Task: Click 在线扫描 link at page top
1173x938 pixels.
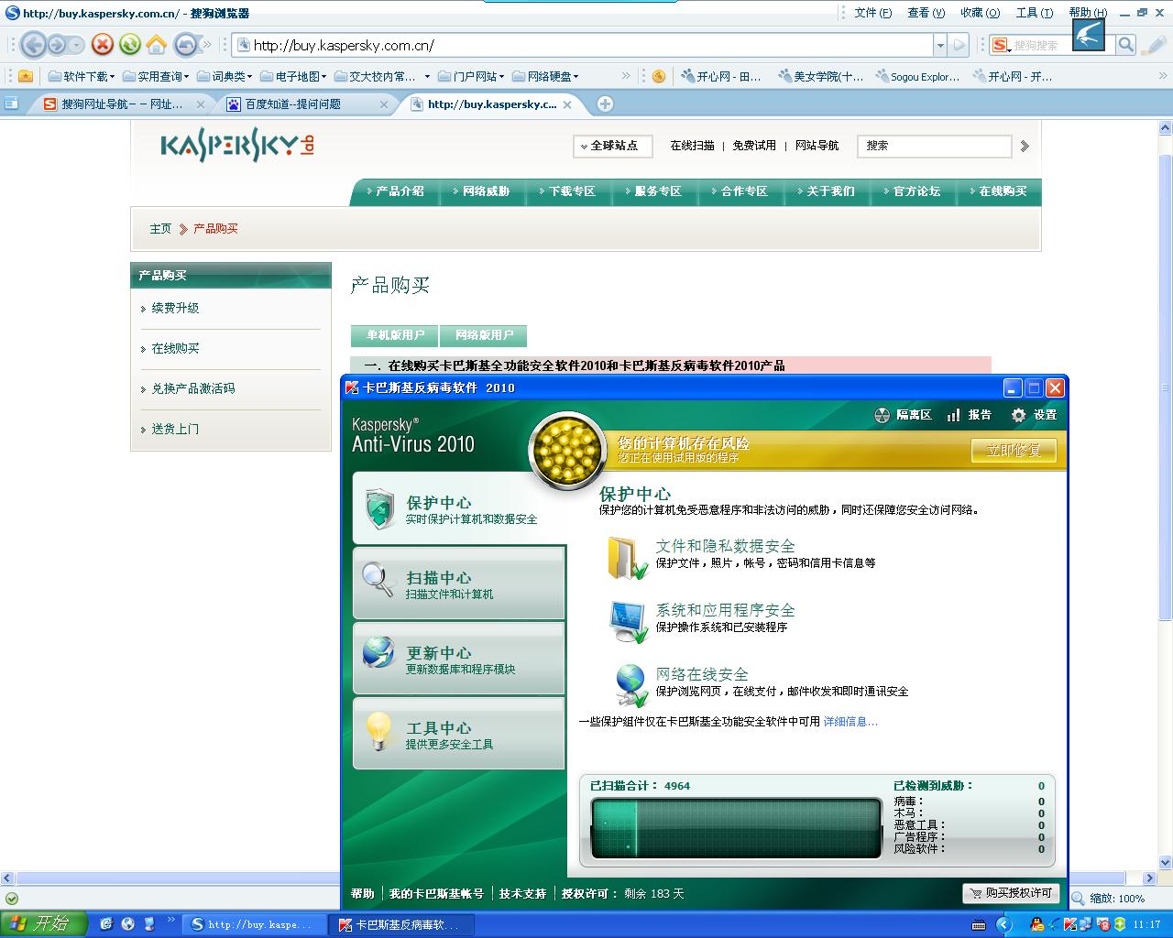Action: (692, 146)
